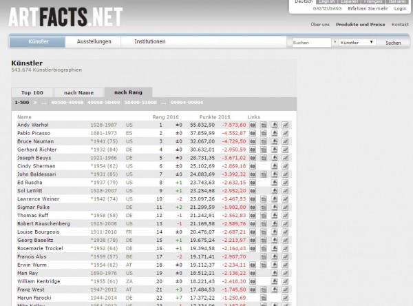Click Erfahren Sie mehr link

click(368, 9)
